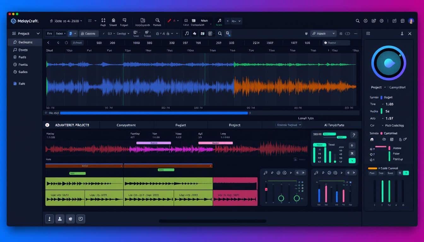Select the music note tool in the toolbar
The height and width of the screenshot is (242, 424).
tap(187, 33)
